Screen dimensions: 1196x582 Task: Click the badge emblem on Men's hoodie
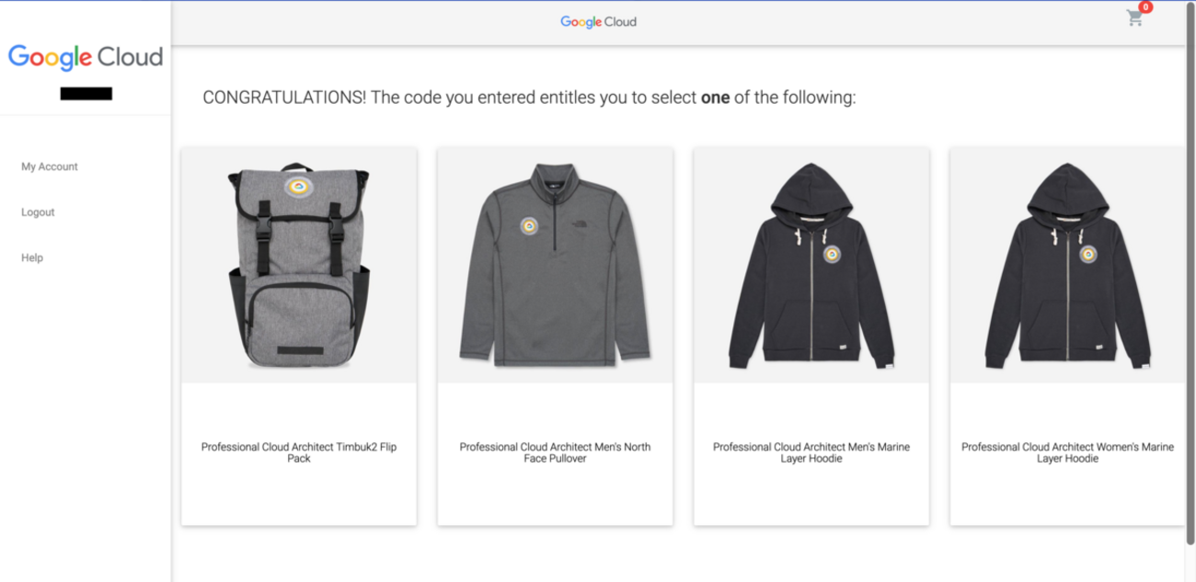pos(831,256)
